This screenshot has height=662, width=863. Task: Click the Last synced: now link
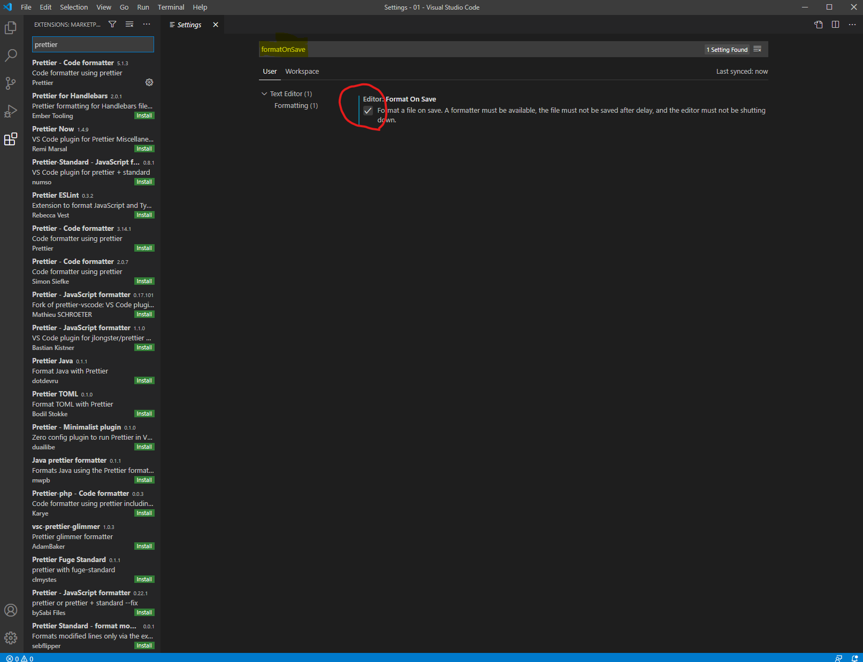pyautogui.click(x=742, y=71)
